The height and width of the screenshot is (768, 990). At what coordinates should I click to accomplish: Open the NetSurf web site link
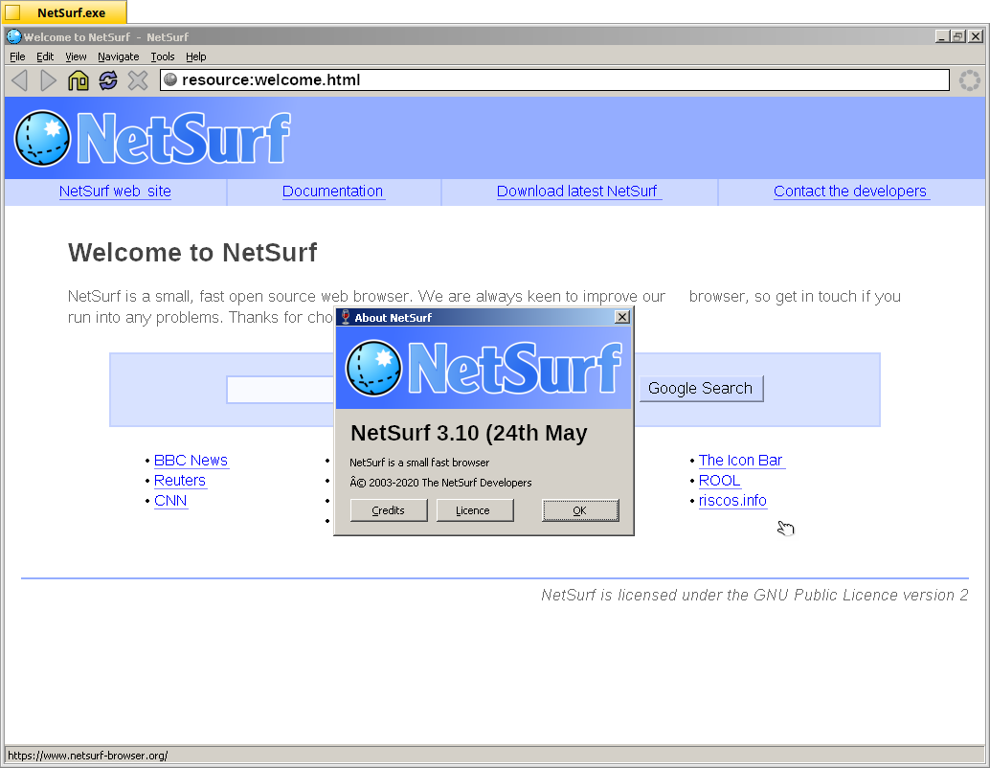tap(115, 192)
